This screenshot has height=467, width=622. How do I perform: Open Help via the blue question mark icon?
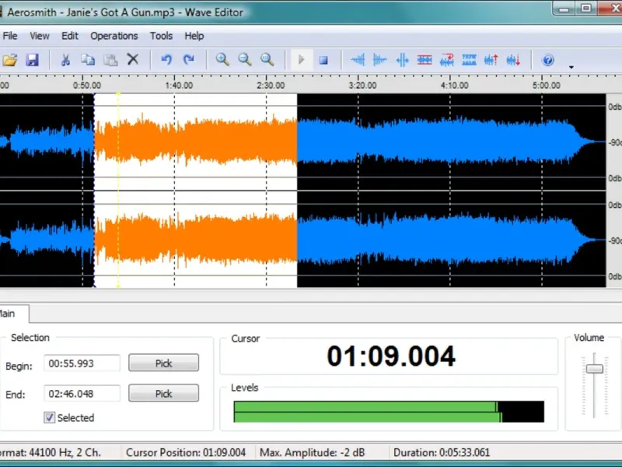548,60
